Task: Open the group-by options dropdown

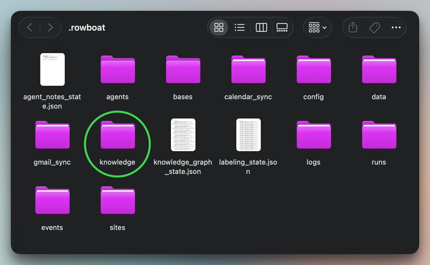Action: 317,27
